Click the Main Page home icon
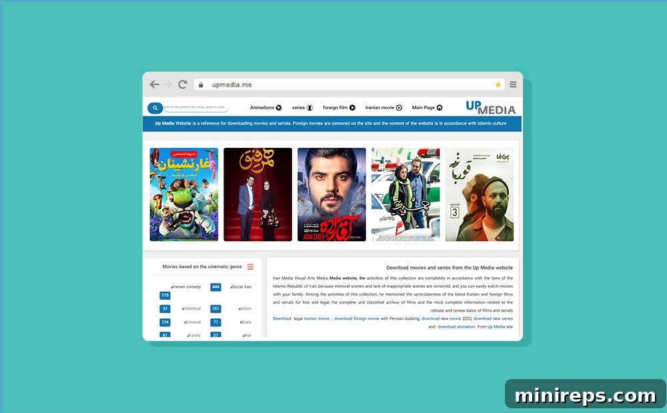 (440, 107)
